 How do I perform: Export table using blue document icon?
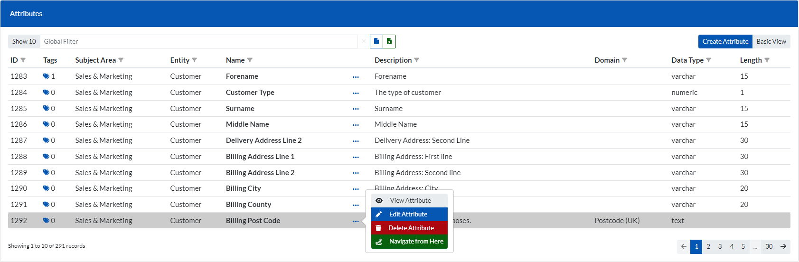pyautogui.click(x=376, y=41)
